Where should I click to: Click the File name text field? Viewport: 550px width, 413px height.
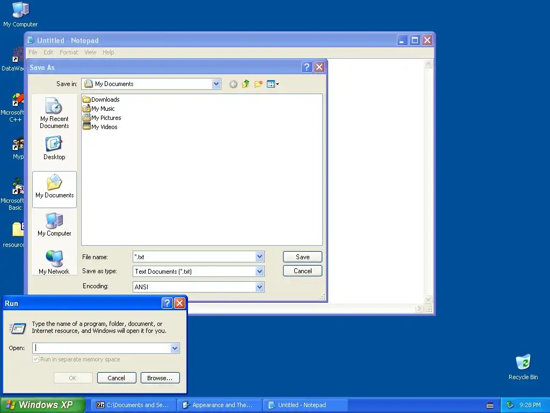click(194, 257)
